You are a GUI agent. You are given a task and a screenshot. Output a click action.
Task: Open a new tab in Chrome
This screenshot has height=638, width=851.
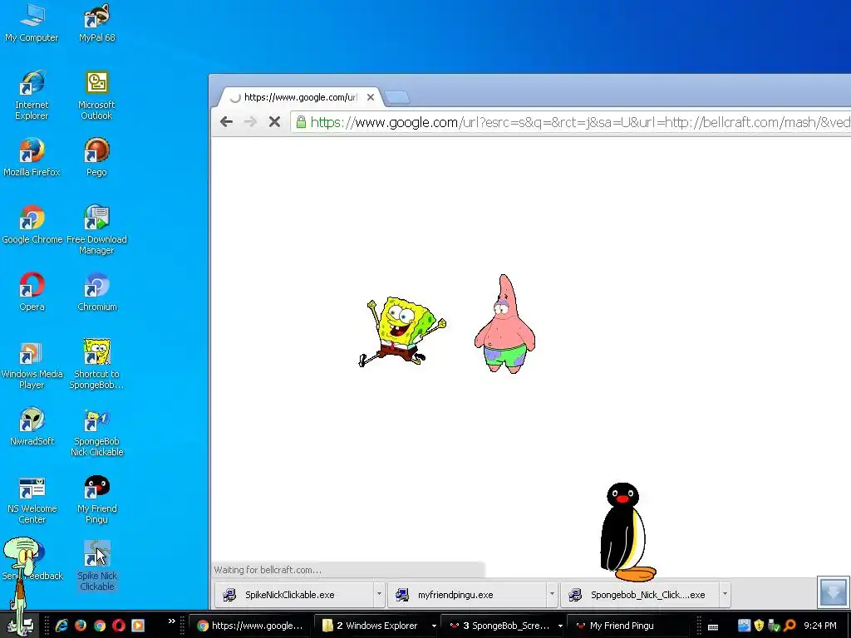pos(397,98)
